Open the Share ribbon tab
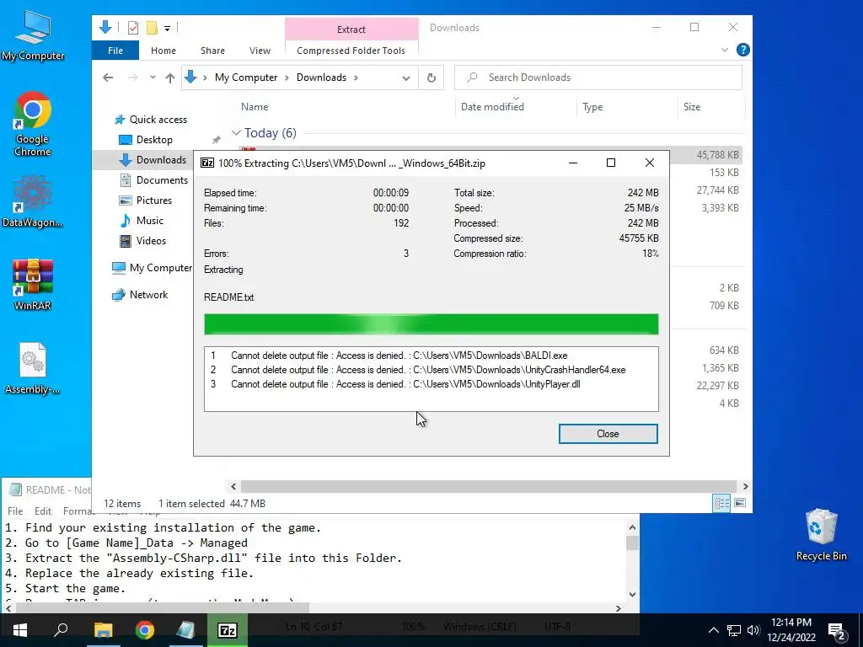Viewport: 863px width, 647px height. pos(212,51)
